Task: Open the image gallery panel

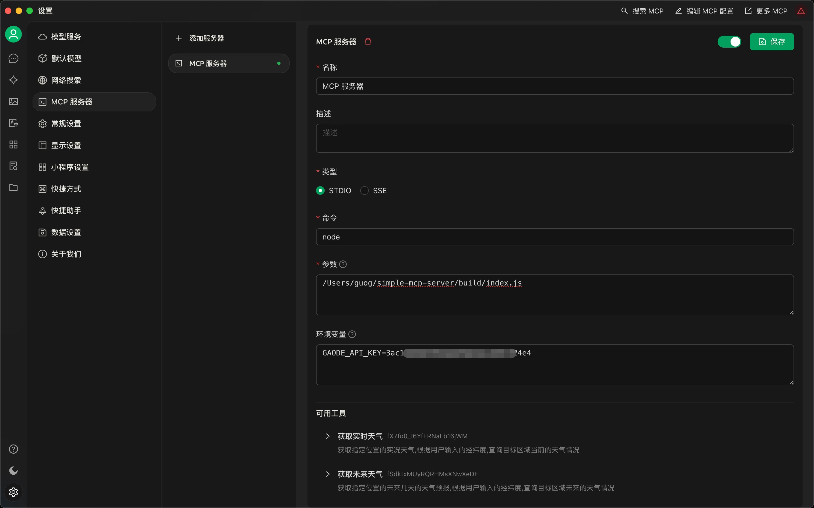Action: coord(13,101)
